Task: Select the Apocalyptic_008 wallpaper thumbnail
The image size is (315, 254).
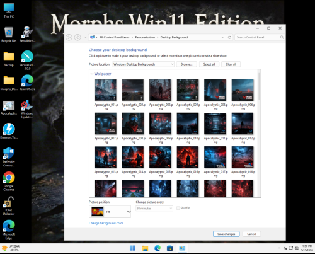Action: pos(133,124)
